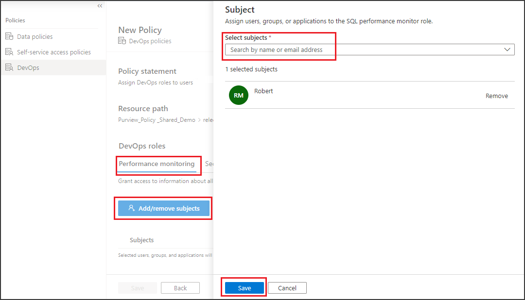Collapse the Policies navigation pane
This screenshot has height=300, width=525.
(100, 6)
